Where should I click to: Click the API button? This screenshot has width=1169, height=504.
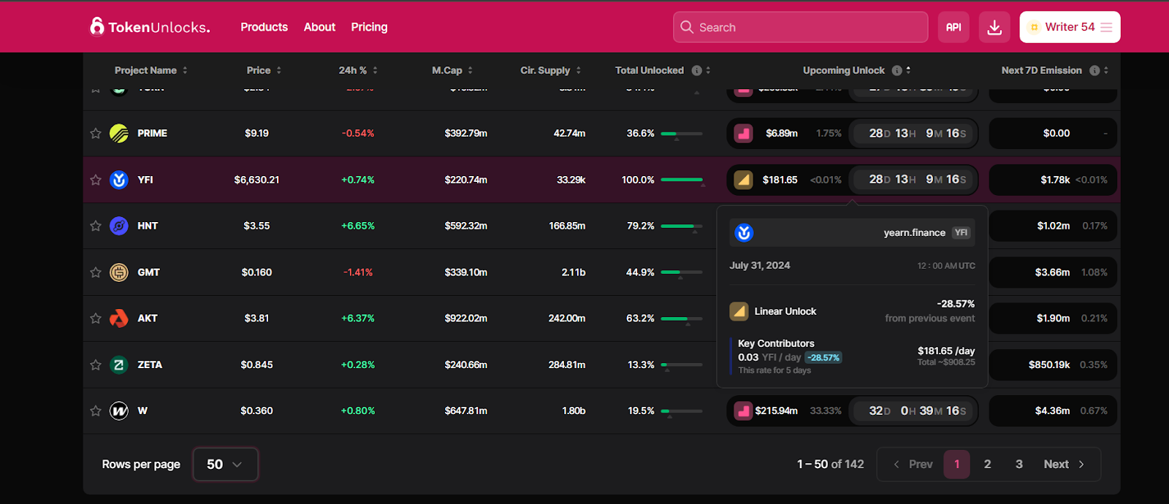coord(953,27)
